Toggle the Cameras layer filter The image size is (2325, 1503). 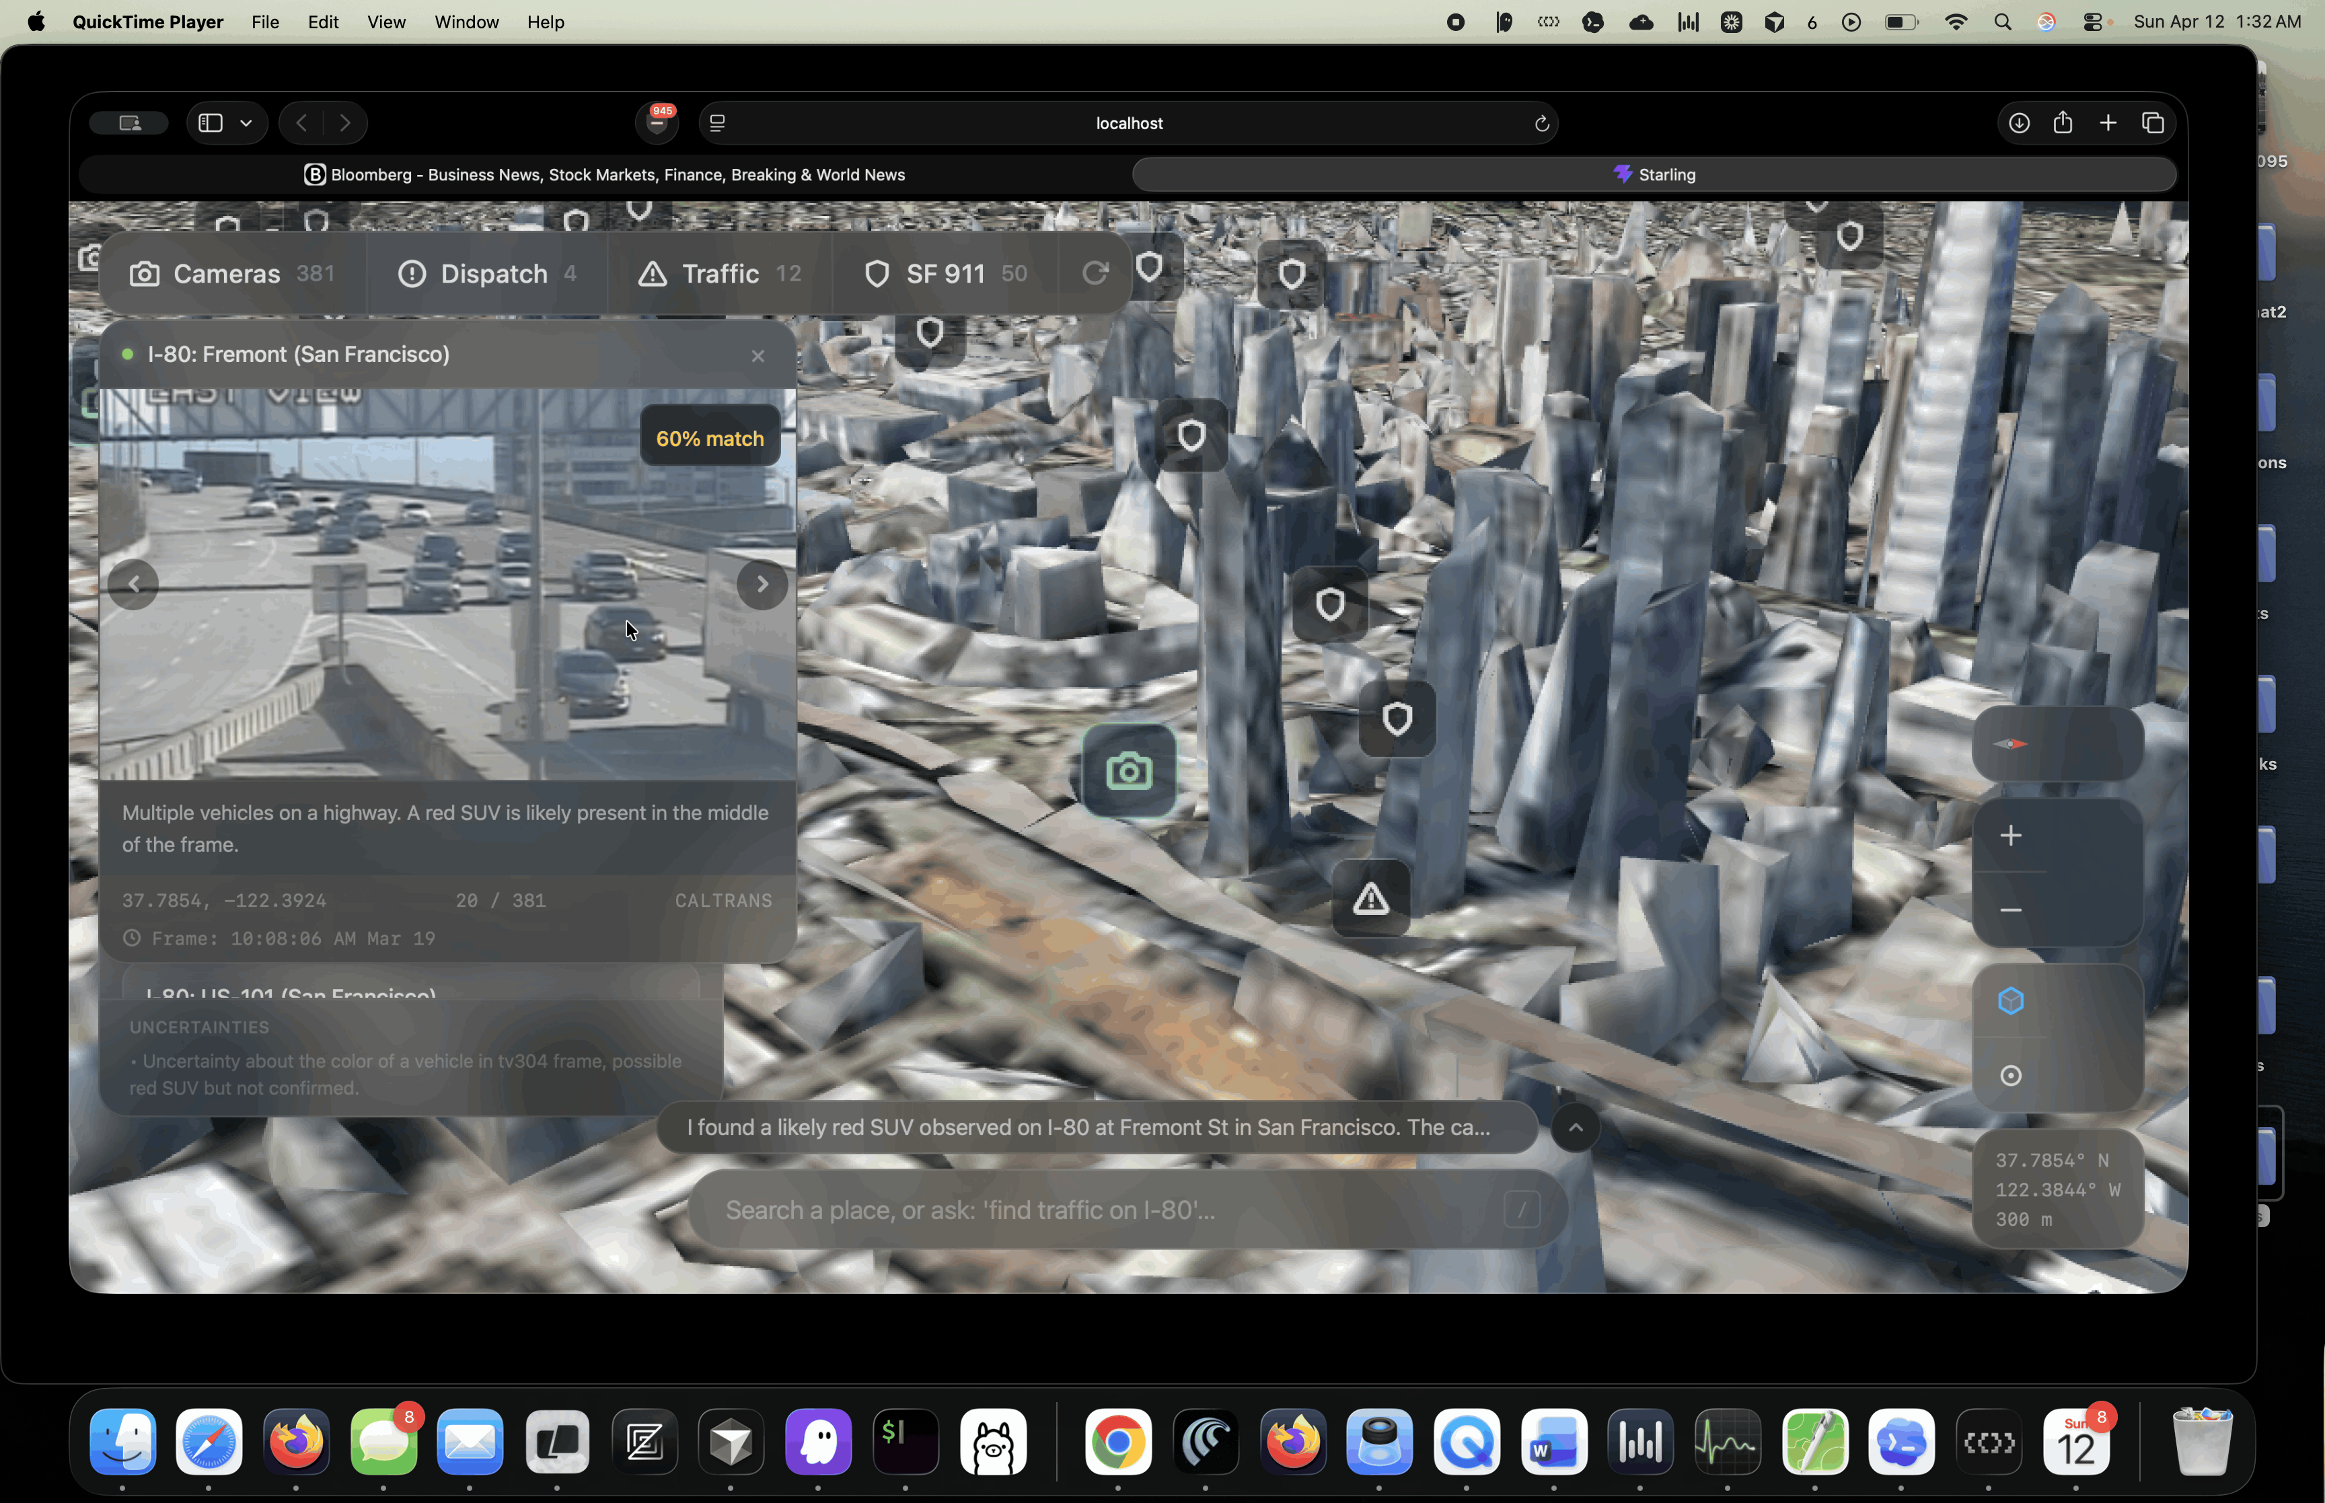[x=232, y=273]
